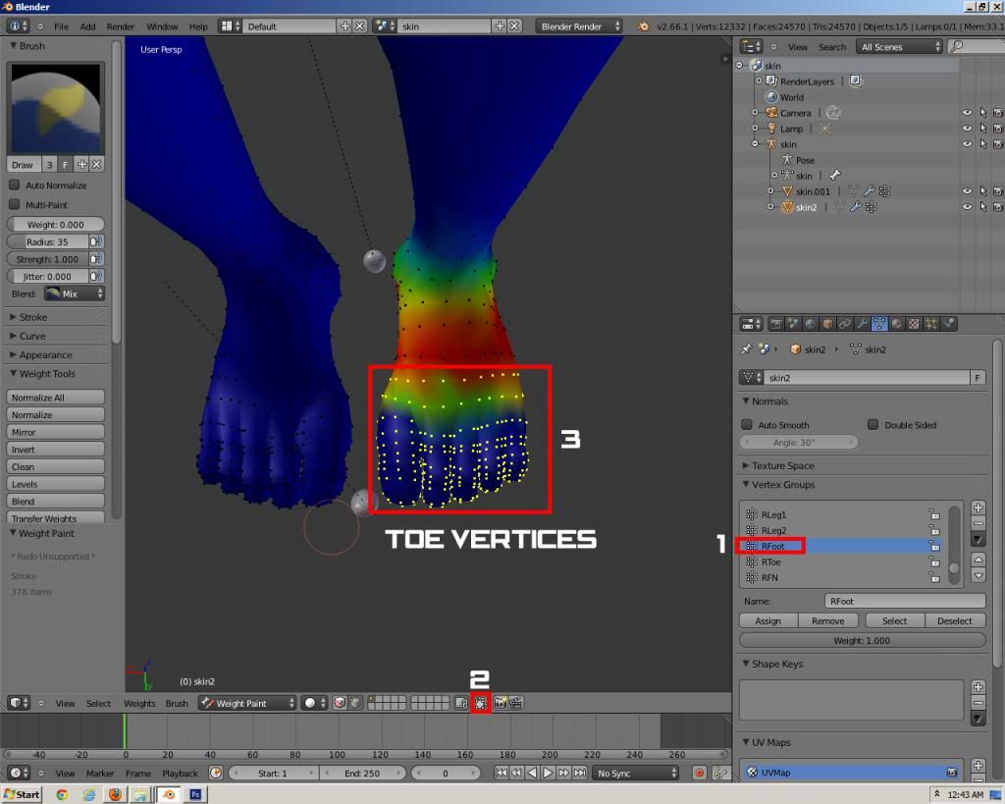1005x804 pixels.
Task: Click the OpenGL render image icon
Action: tap(501, 703)
